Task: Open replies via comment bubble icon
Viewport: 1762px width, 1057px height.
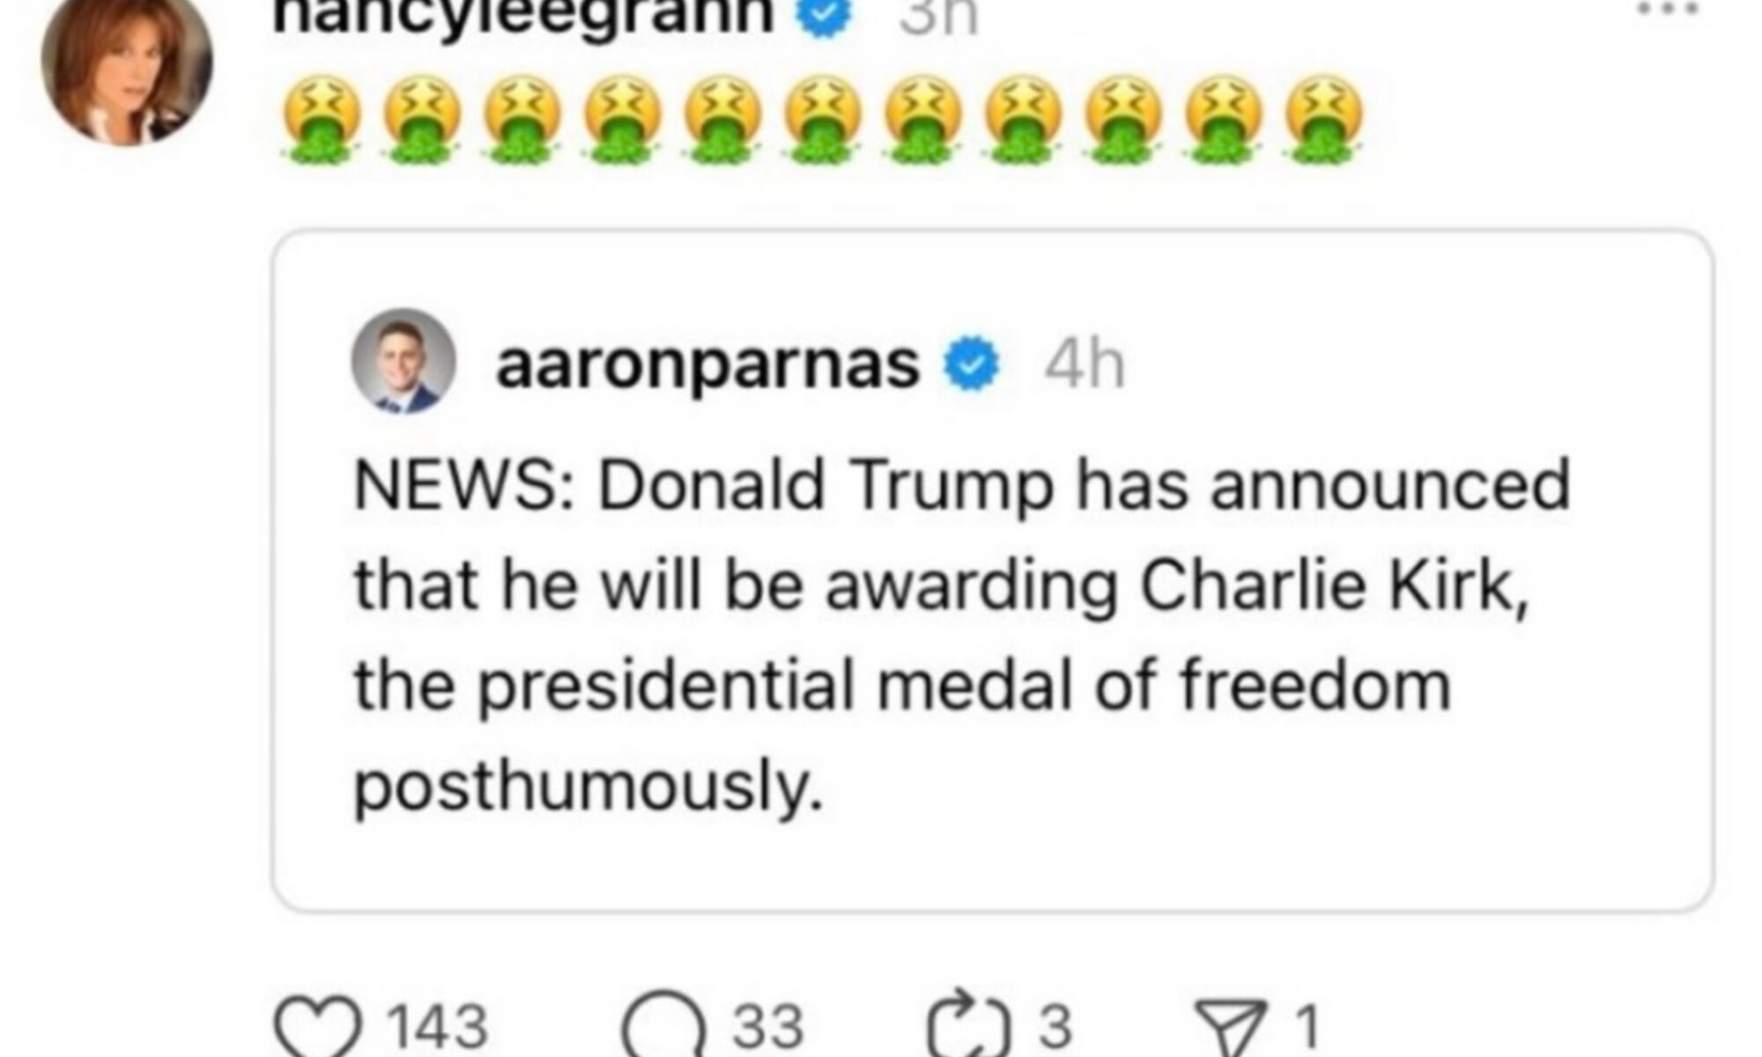Action: click(663, 1027)
